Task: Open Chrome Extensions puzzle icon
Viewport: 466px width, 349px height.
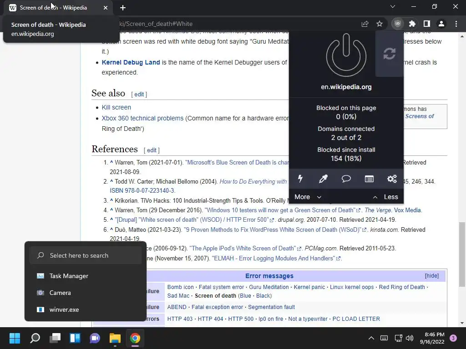Action: (412, 24)
